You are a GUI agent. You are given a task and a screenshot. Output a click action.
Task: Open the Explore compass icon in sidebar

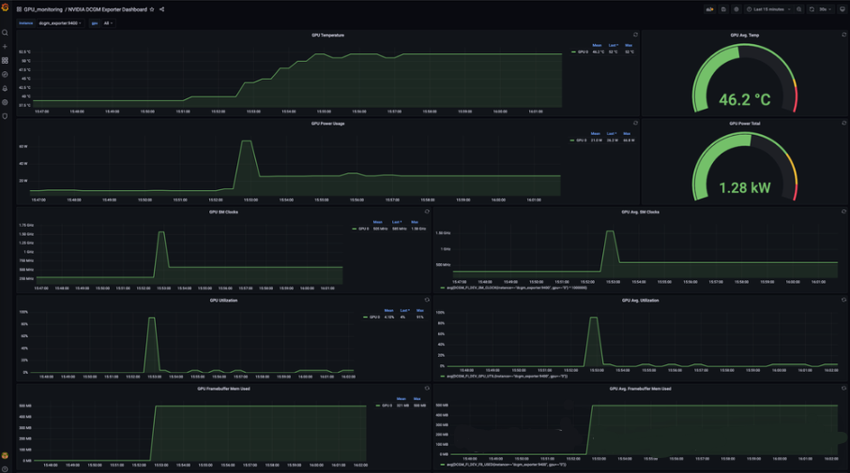click(5, 75)
